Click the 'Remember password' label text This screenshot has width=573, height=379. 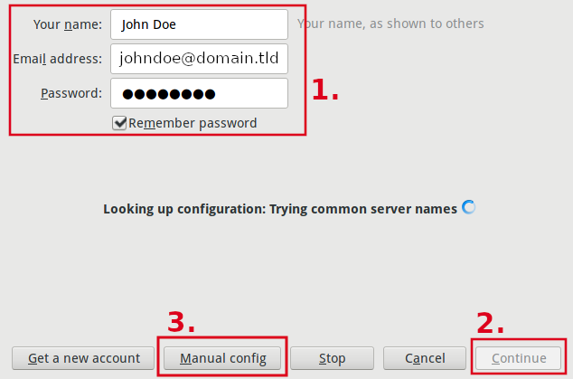point(193,123)
